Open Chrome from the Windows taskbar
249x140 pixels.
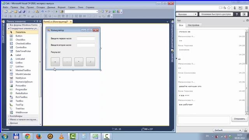point(28,136)
